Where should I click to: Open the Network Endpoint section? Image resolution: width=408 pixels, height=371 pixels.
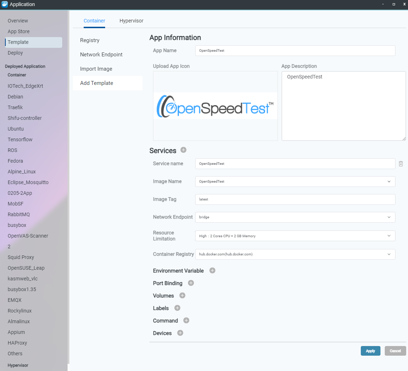click(x=101, y=55)
